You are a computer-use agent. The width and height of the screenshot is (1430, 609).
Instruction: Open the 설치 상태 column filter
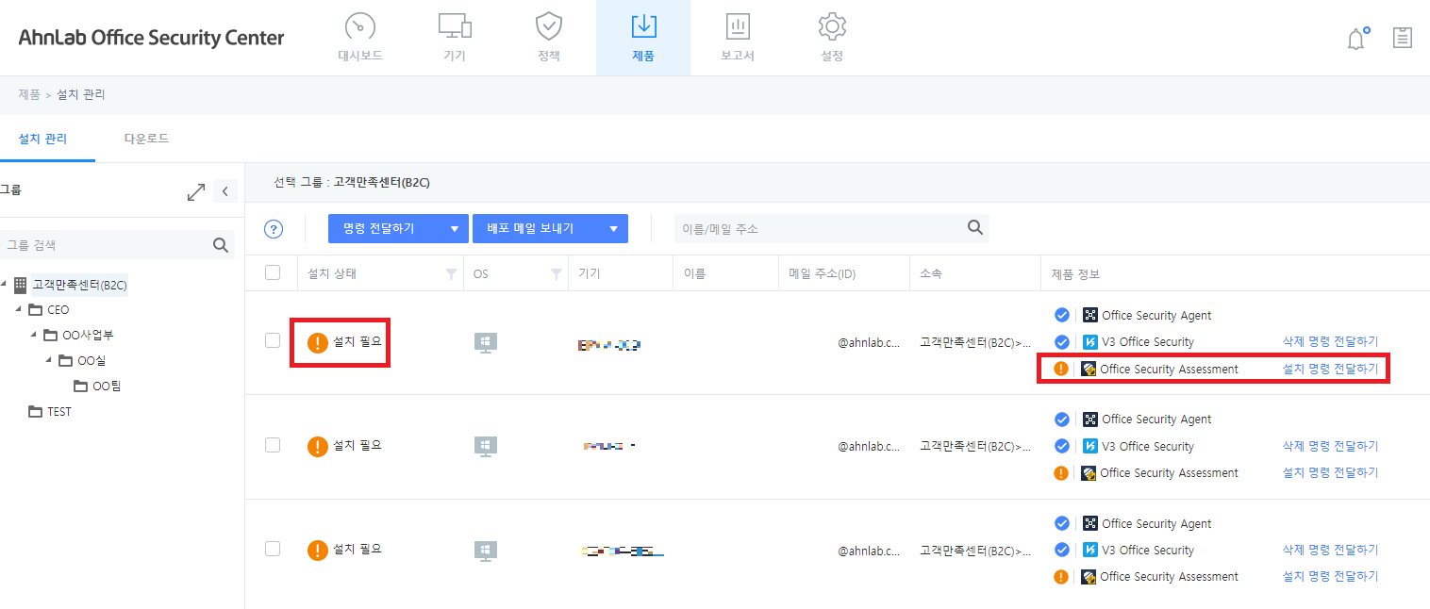pos(450,274)
